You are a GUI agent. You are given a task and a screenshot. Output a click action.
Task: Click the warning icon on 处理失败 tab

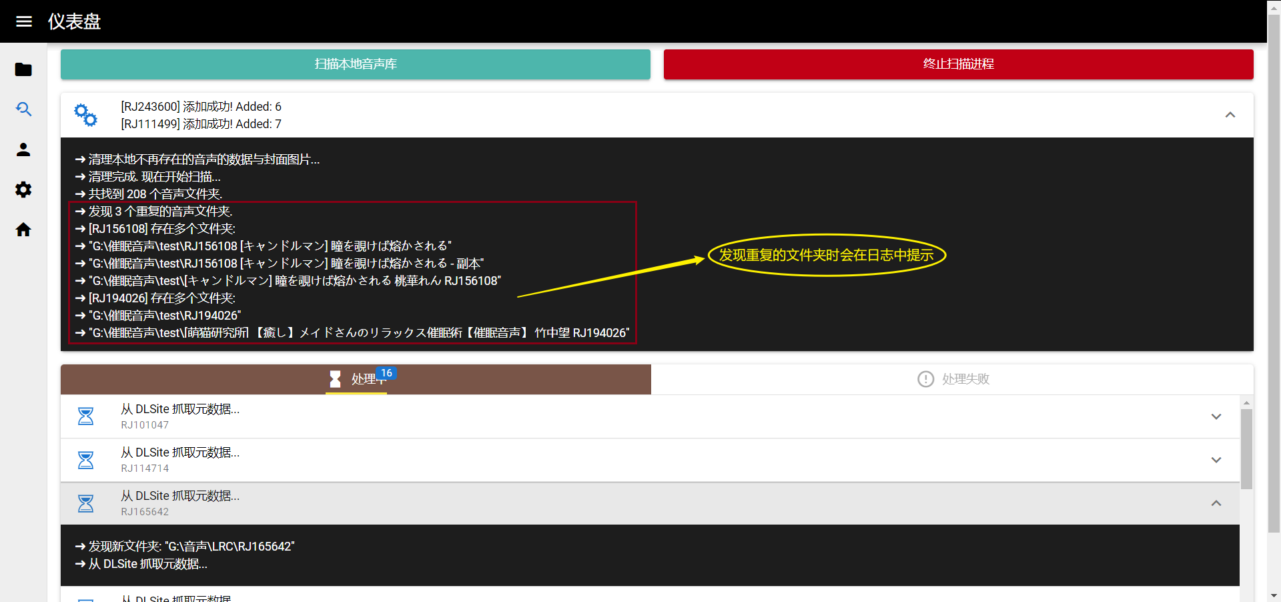(925, 378)
